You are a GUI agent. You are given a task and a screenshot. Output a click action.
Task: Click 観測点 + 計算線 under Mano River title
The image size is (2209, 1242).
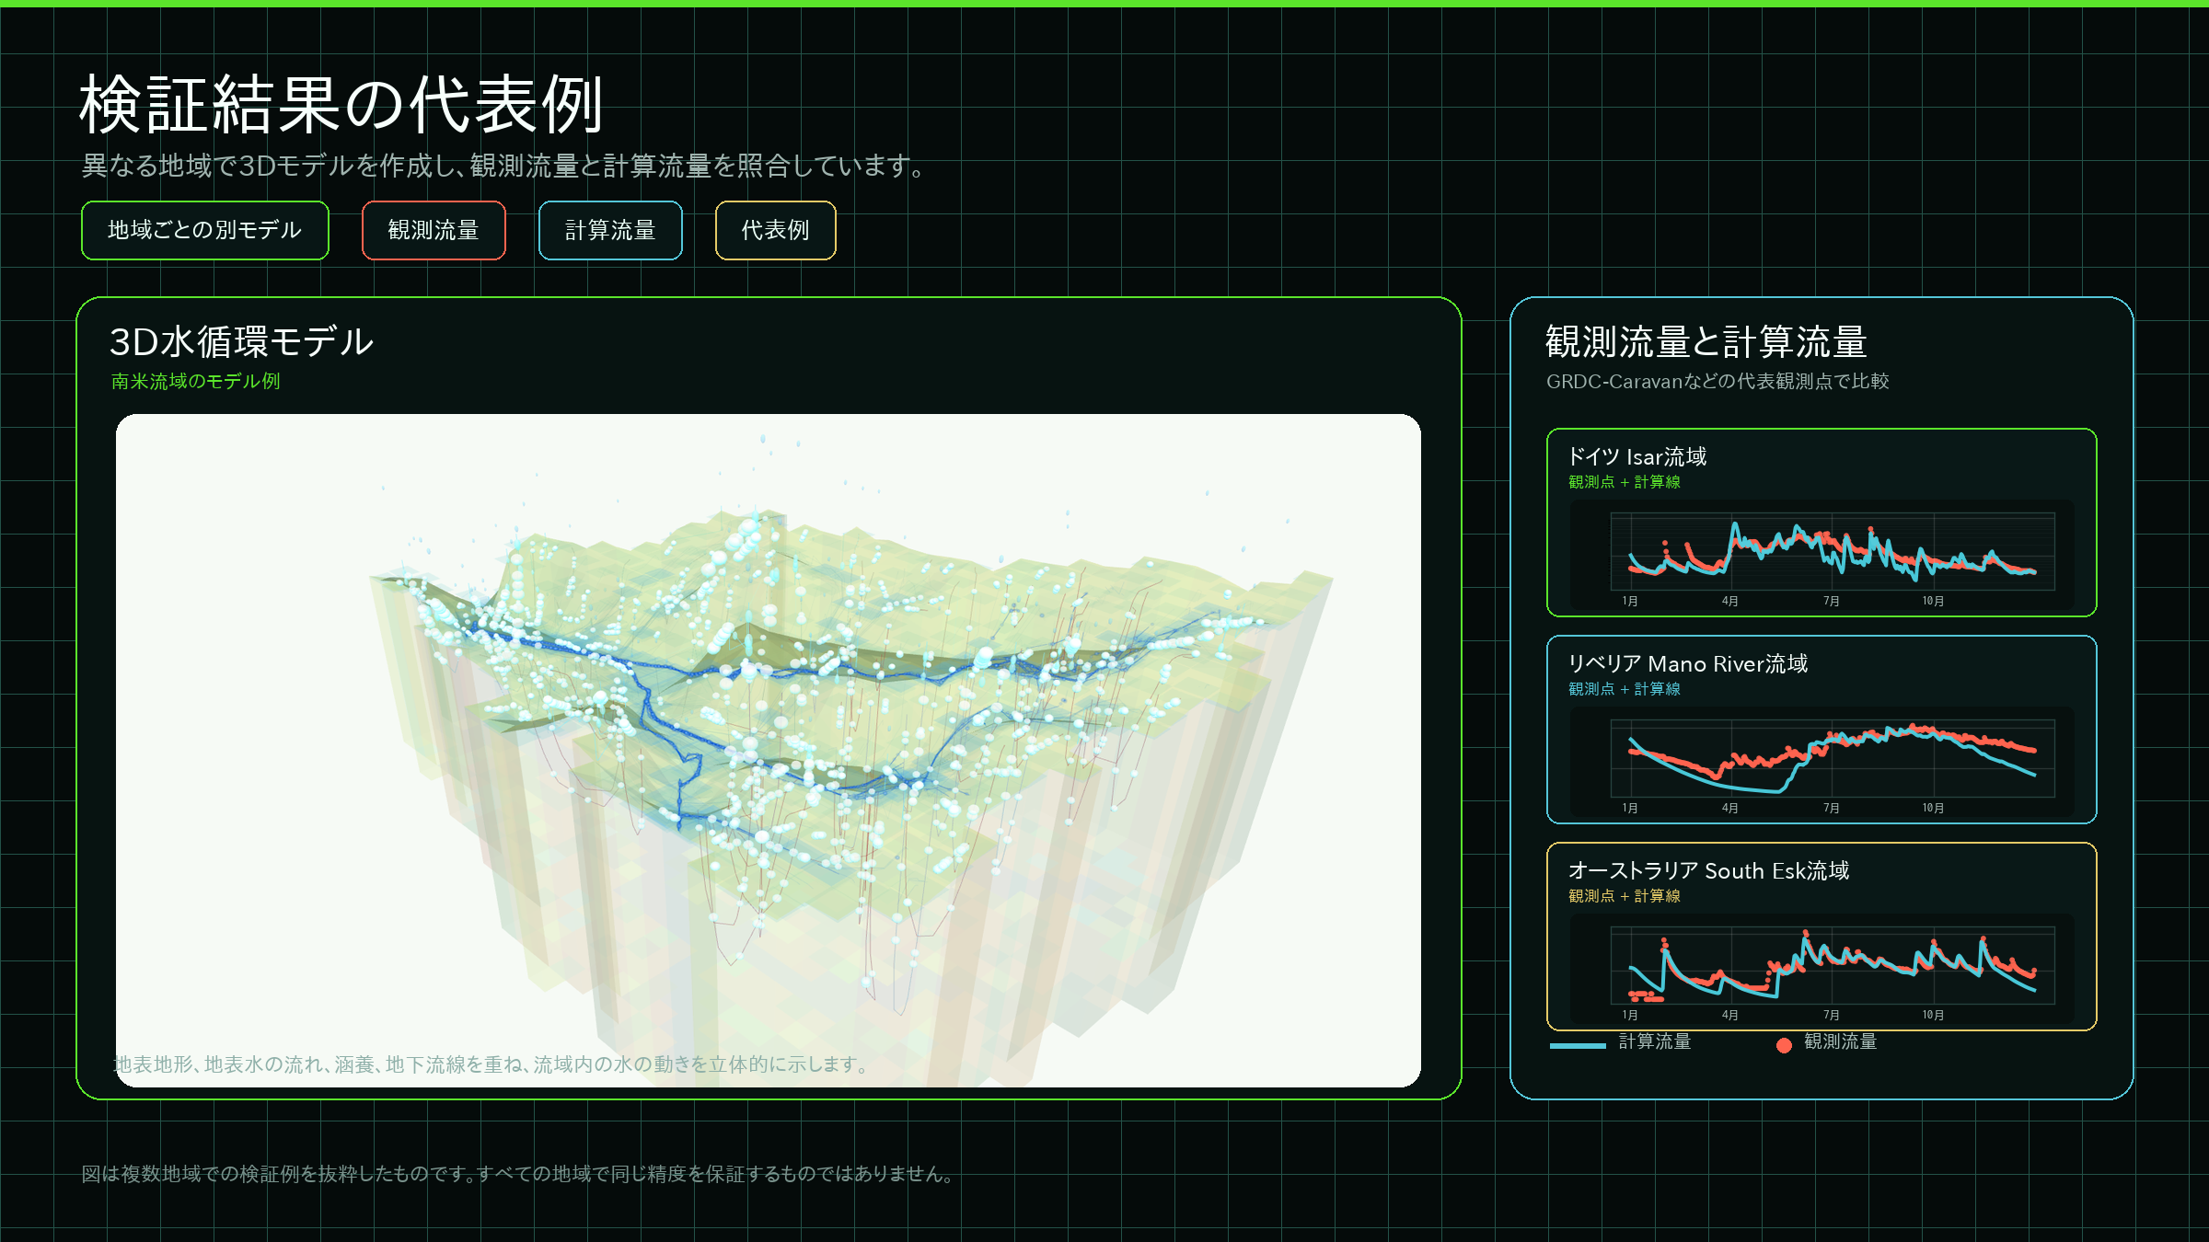pyautogui.click(x=1625, y=689)
